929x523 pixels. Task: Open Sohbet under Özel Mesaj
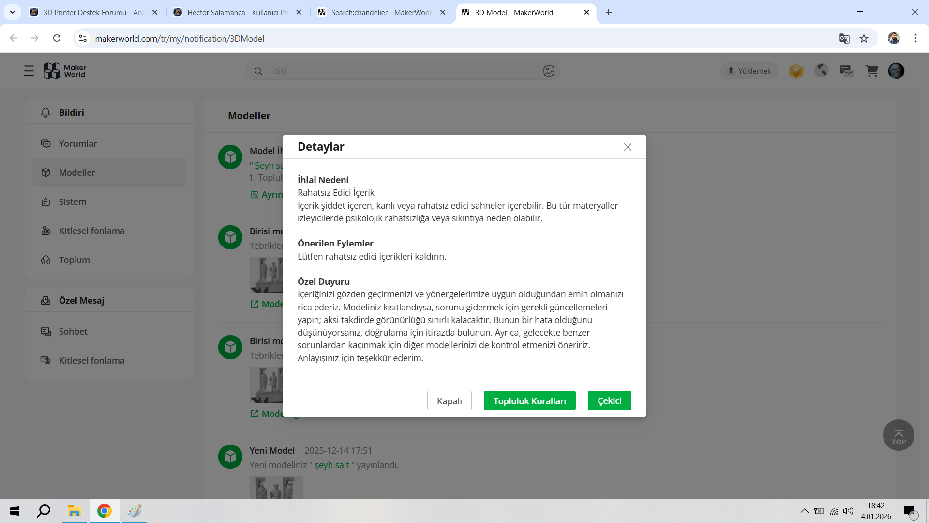tap(73, 331)
